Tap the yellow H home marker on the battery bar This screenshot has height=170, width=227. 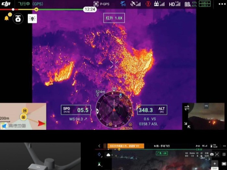(x=36, y=9)
